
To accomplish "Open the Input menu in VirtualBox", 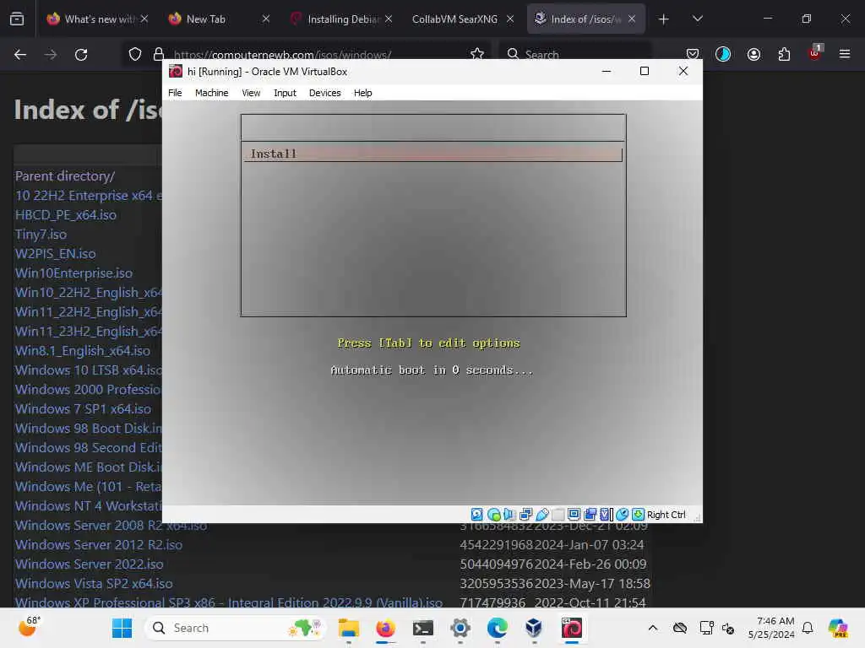I will point(285,93).
